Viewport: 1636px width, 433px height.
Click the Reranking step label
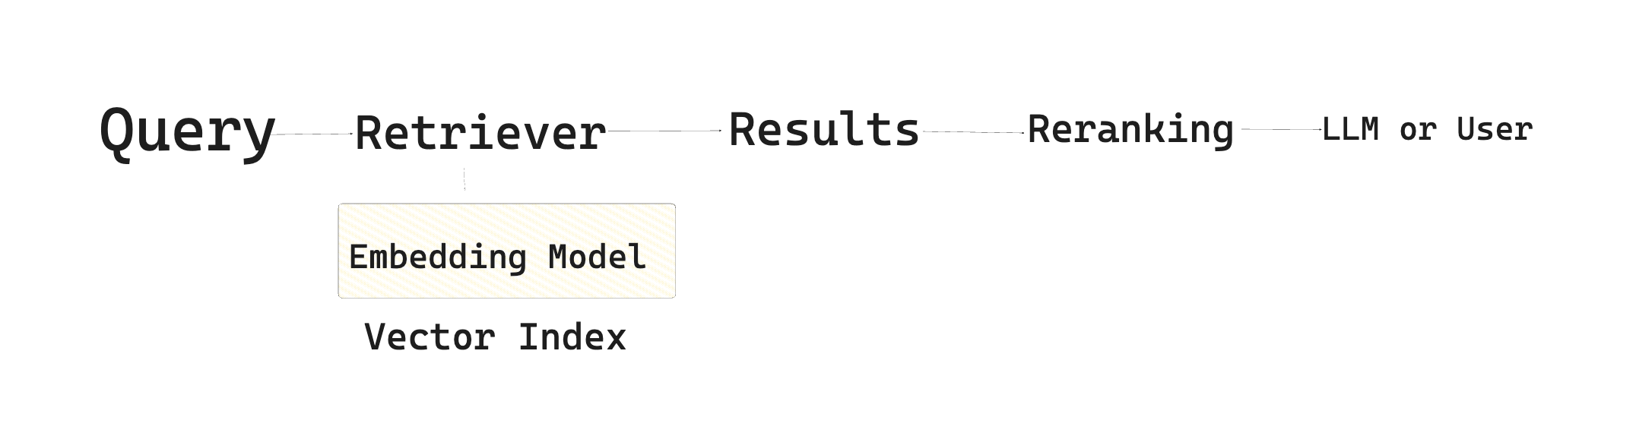pos(1130,129)
